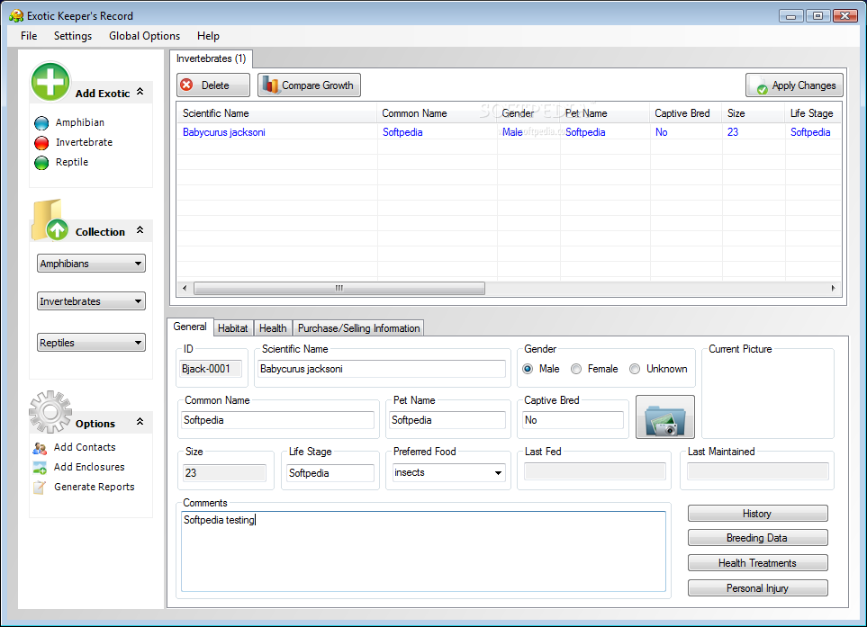Image resolution: width=867 pixels, height=627 pixels.
Task: Click the Scientific Name column header
Action: pos(277,113)
